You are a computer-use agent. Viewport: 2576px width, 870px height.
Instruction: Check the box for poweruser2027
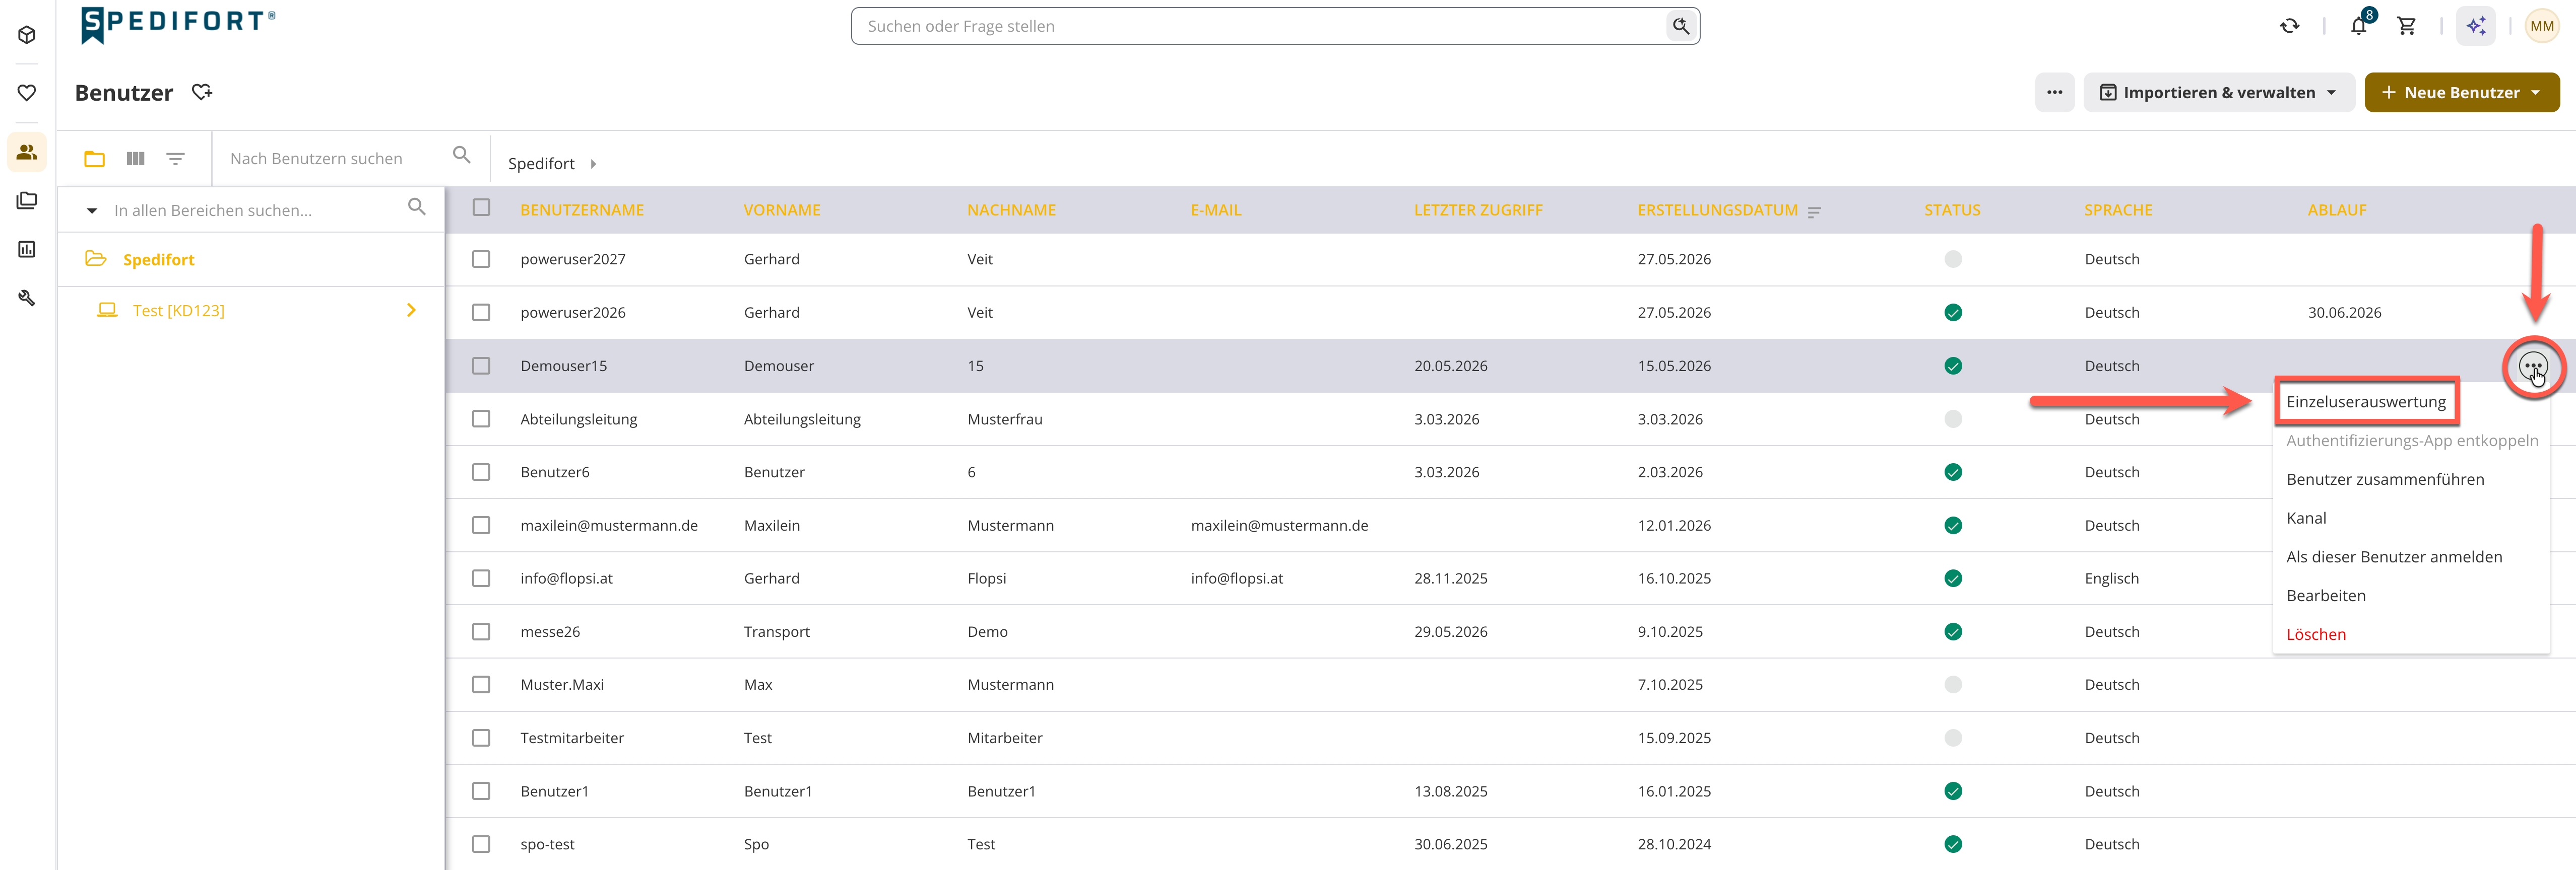coord(481,259)
